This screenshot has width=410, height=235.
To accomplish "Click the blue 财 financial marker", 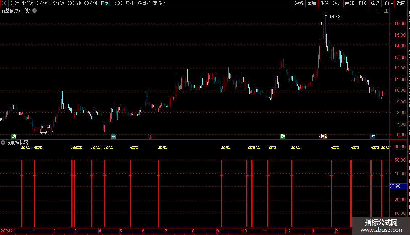I will point(373,137).
